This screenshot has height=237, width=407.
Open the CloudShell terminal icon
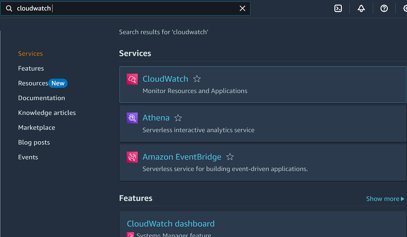338,9
